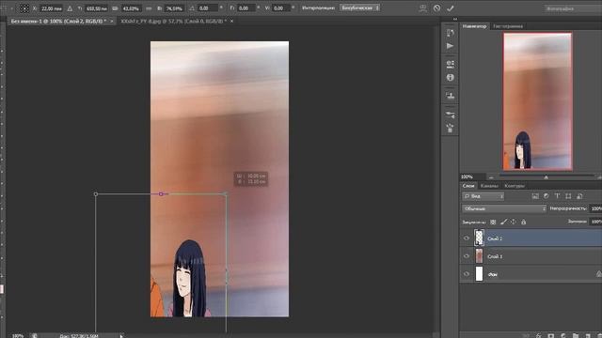
Task: Select the layer name Слой 1
Action: point(495,256)
